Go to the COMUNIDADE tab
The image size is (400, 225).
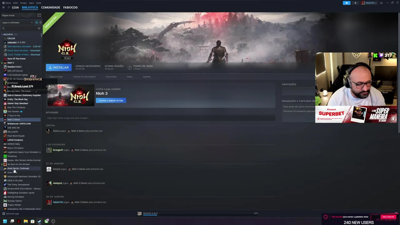click(x=51, y=7)
